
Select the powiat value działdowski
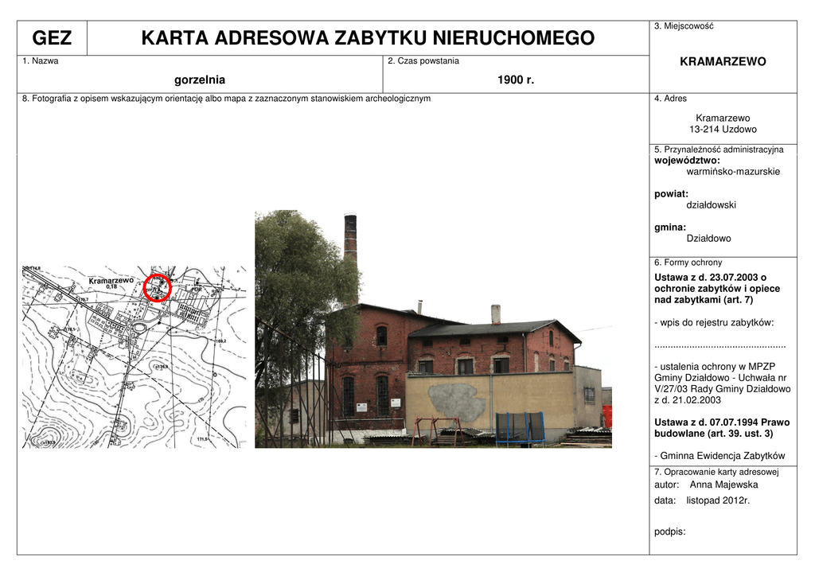click(x=711, y=204)
